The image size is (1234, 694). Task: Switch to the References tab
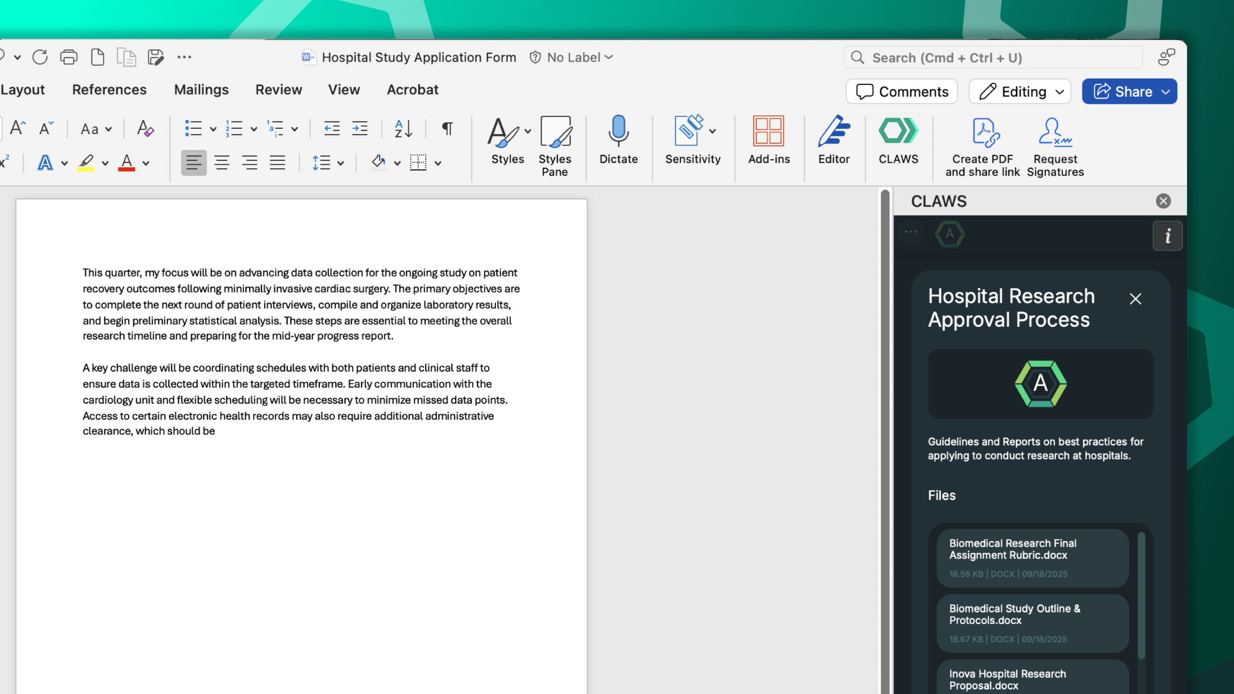point(109,89)
